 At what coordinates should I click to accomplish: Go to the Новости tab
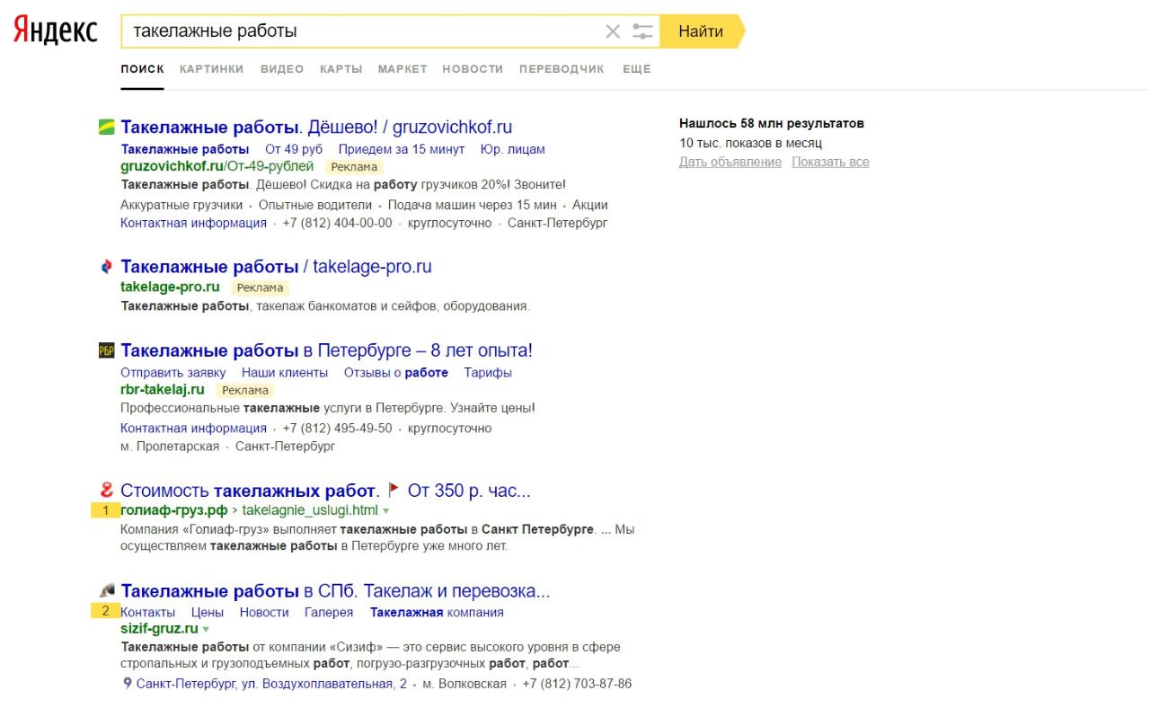click(473, 69)
